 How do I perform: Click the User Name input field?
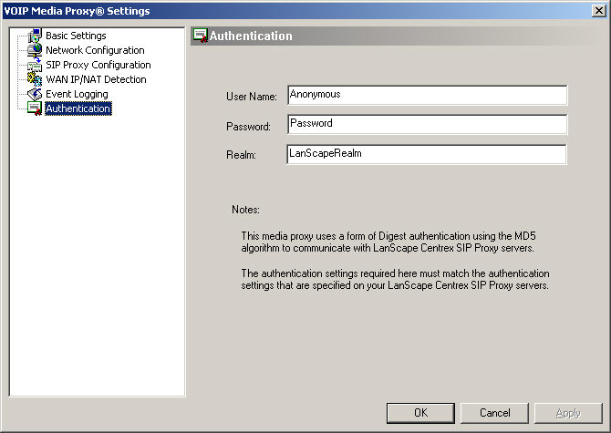coord(427,95)
